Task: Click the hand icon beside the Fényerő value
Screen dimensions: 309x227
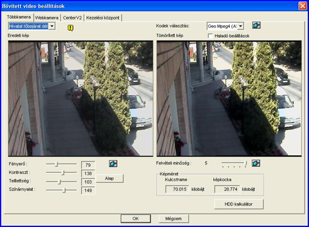Action: (113, 163)
